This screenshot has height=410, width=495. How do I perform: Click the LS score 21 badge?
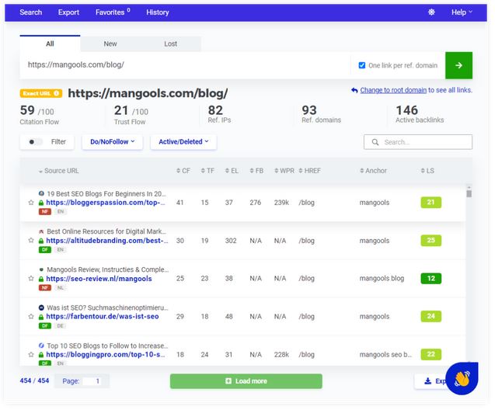click(431, 203)
